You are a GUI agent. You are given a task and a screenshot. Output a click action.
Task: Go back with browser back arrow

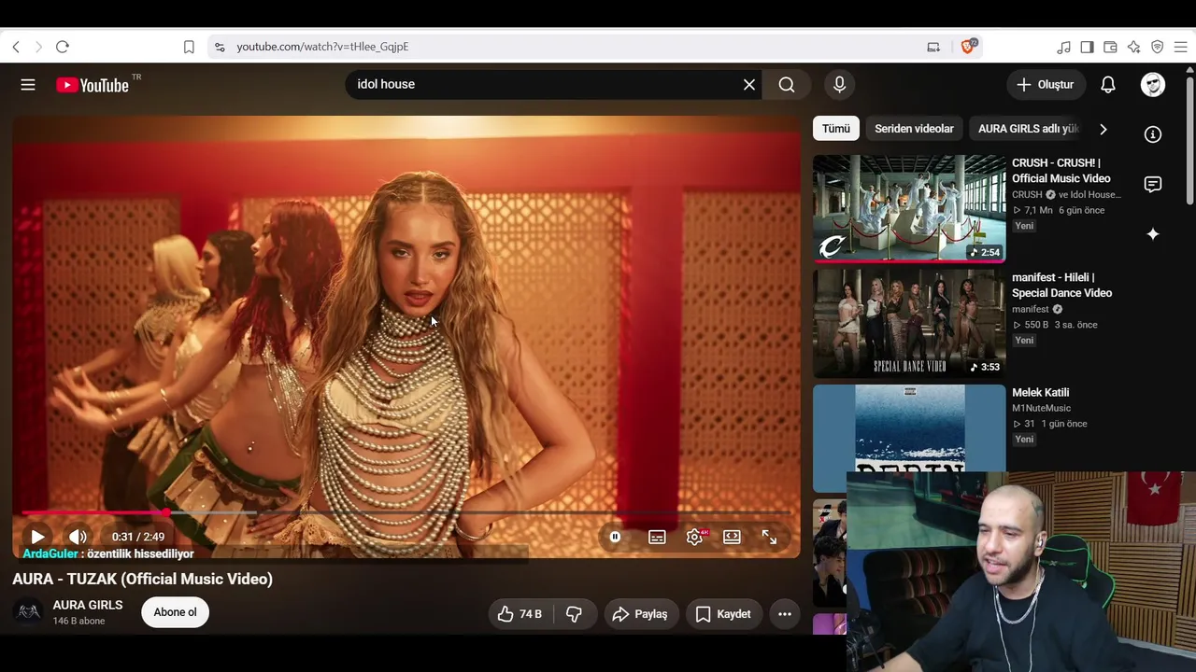pyautogui.click(x=16, y=47)
